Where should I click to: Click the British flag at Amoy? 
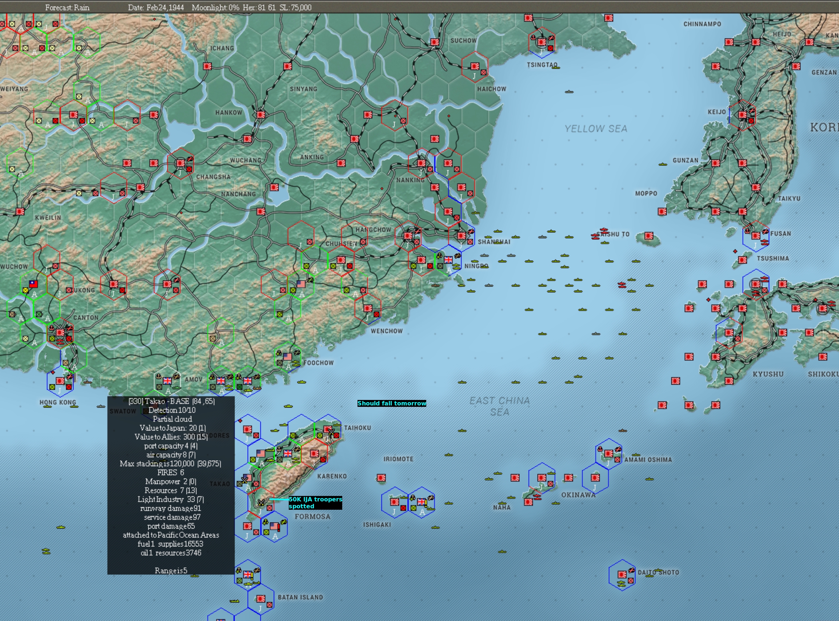167,380
